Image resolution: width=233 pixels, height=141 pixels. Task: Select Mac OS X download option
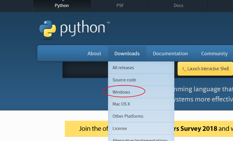[x=141, y=104]
